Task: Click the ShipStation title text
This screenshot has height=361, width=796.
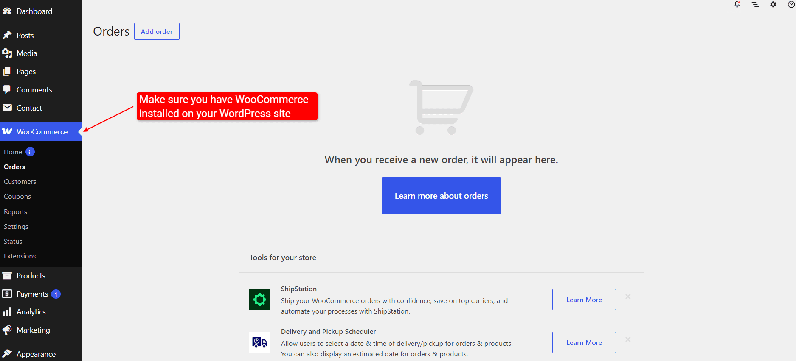Action: click(x=299, y=289)
